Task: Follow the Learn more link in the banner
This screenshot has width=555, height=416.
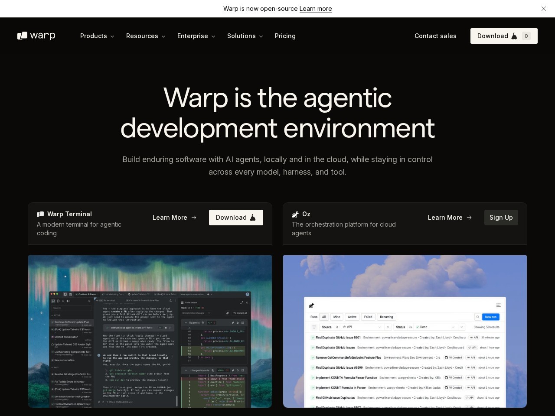Action: [x=316, y=9]
